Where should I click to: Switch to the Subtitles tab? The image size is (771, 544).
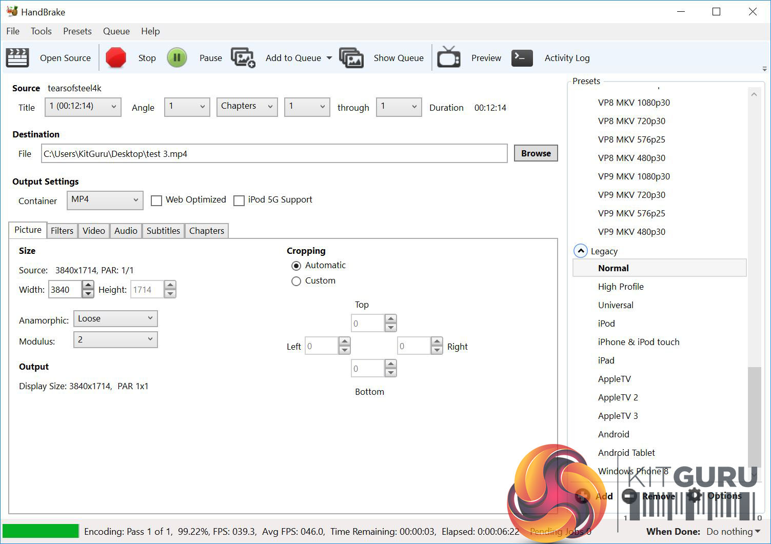(163, 231)
